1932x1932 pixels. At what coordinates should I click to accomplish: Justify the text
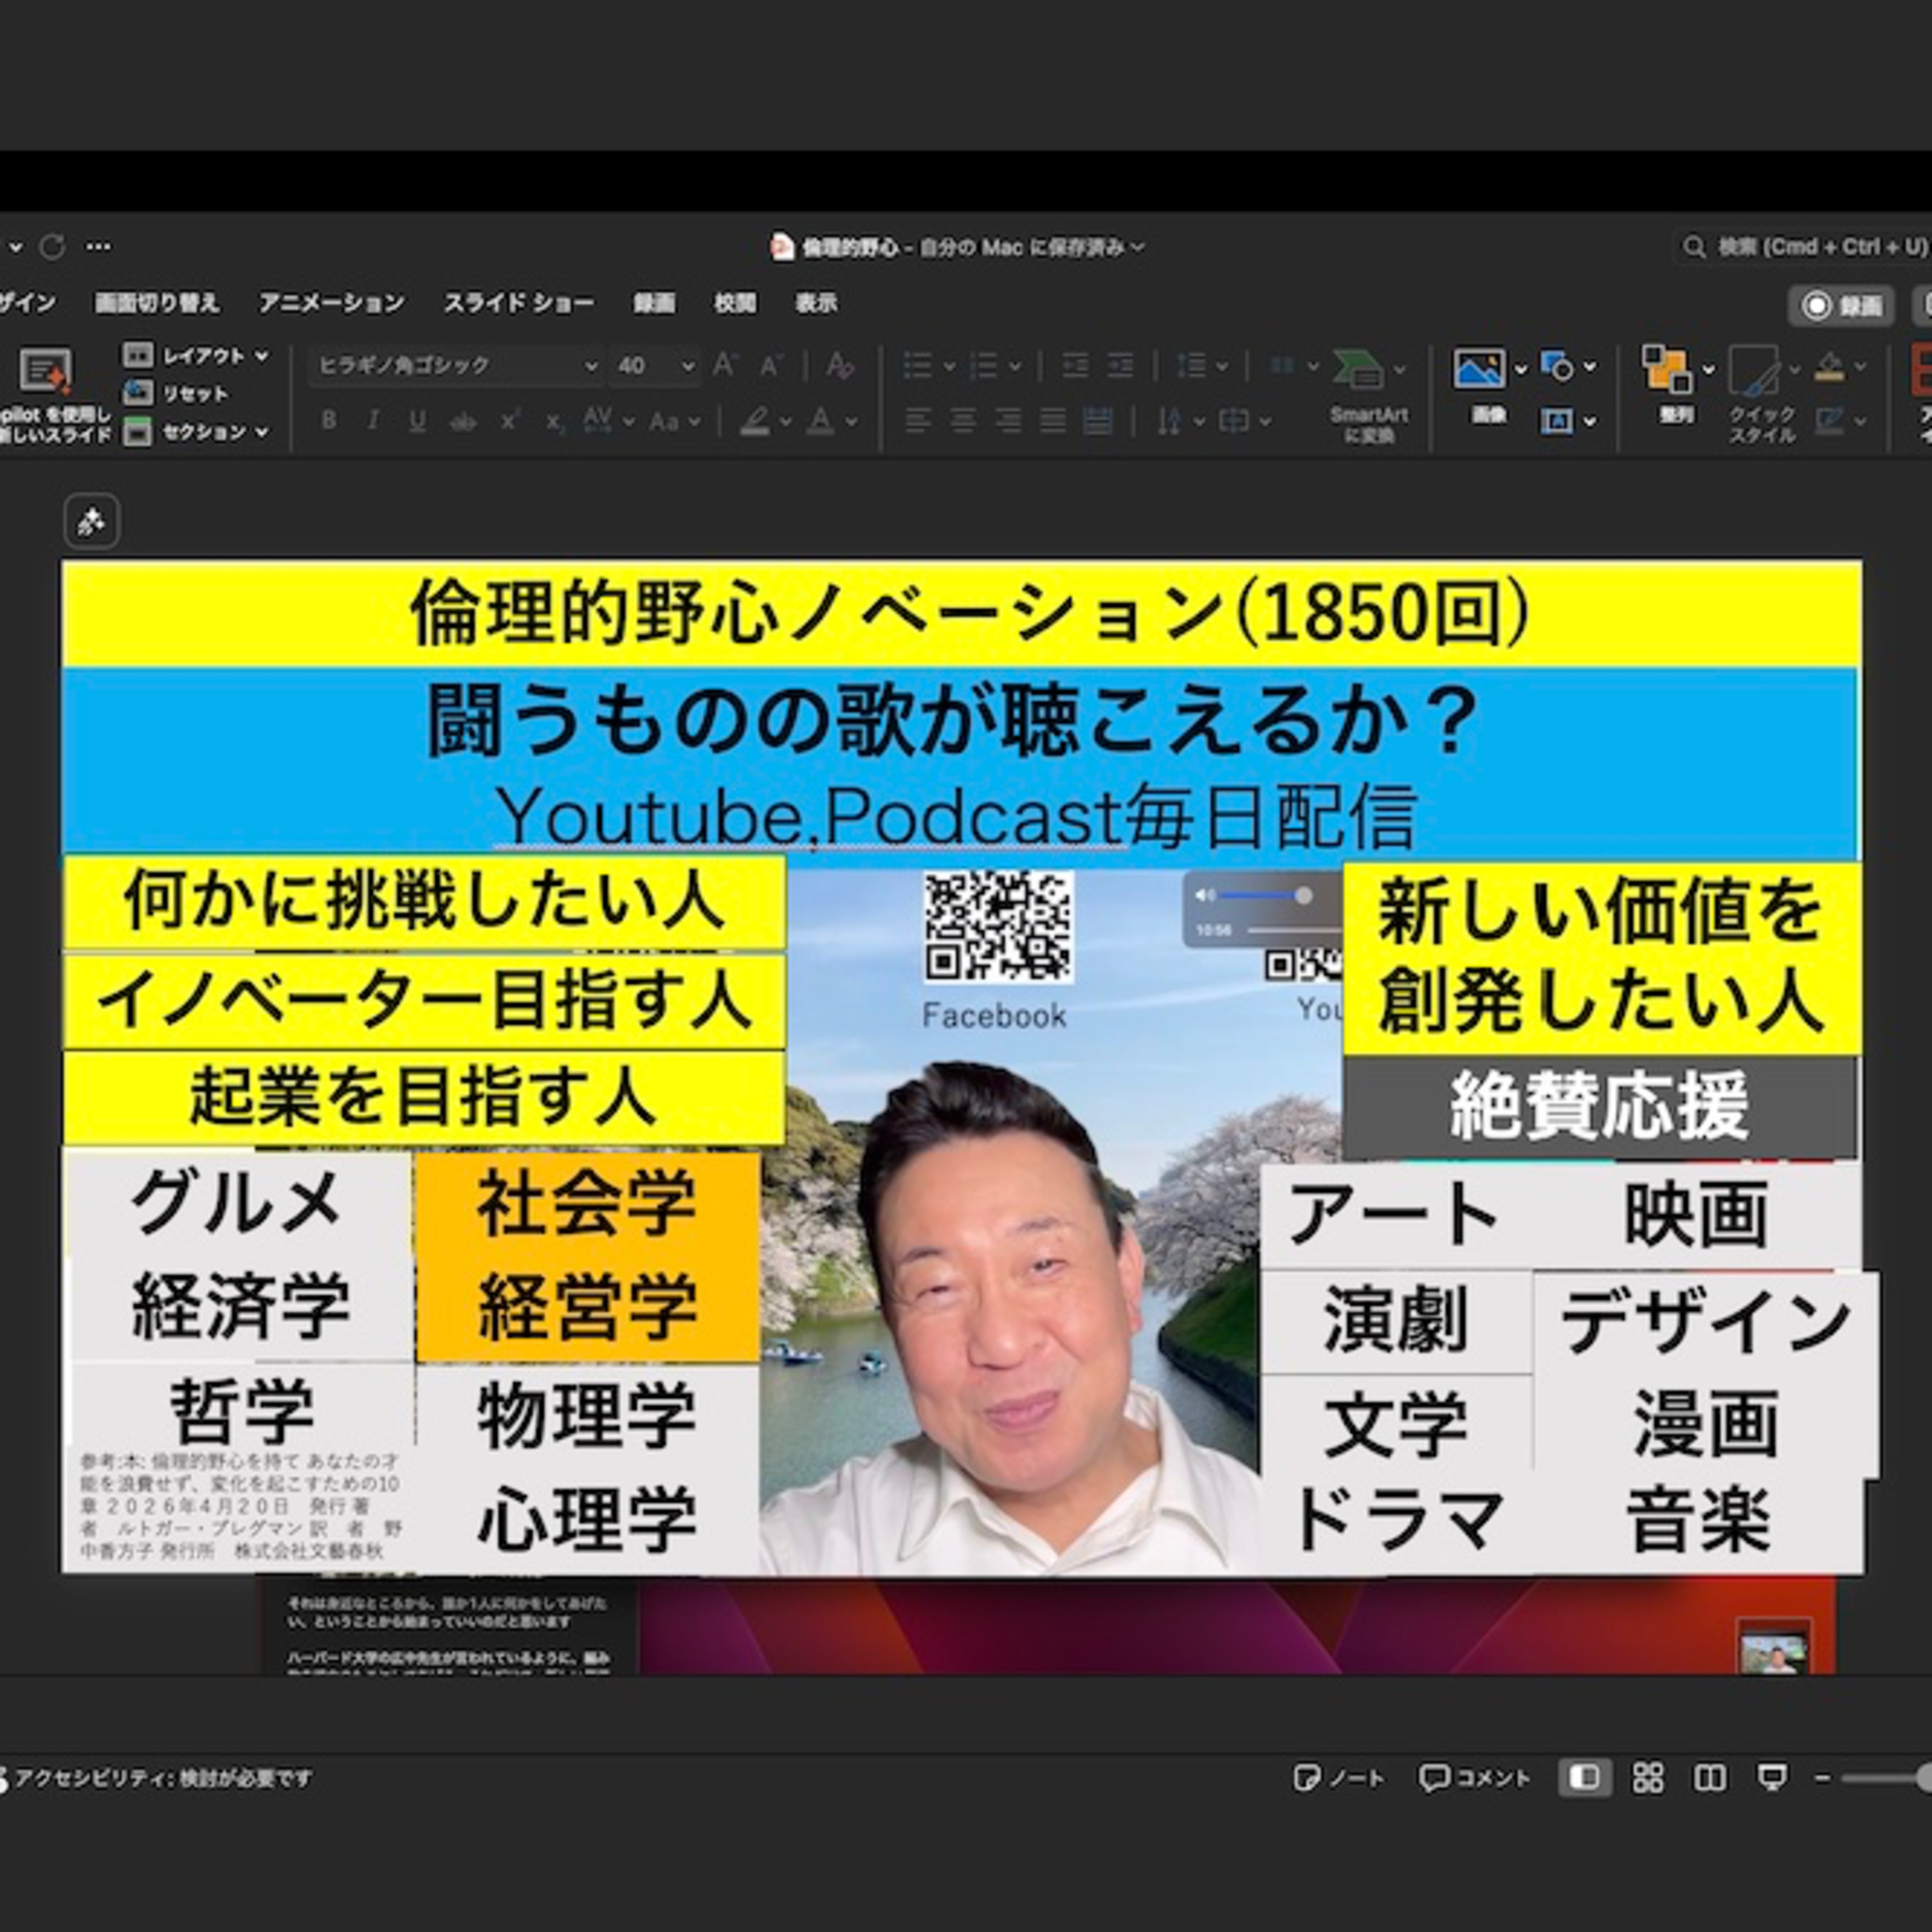(1052, 421)
